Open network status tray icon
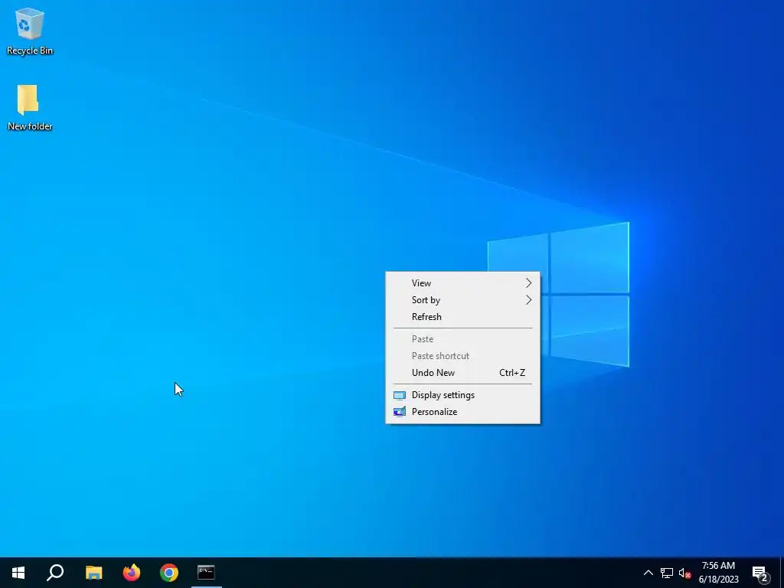784x588 pixels. click(667, 573)
